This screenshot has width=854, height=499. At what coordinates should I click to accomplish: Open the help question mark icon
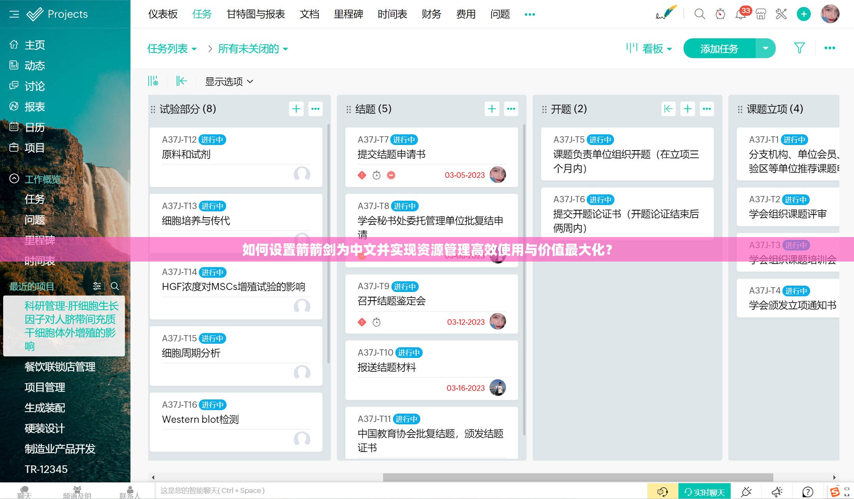pos(807,491)
